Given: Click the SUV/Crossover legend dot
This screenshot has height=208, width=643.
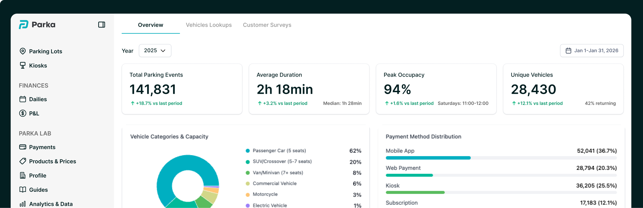Looking at the screenshot, I should click(x=248, y=162).
